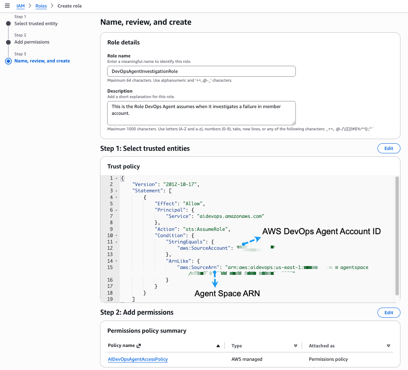The width and height of the screenshot is (408, 370).
Task: Click the Permissions policy summary heading
Action: tap(147, 331)
